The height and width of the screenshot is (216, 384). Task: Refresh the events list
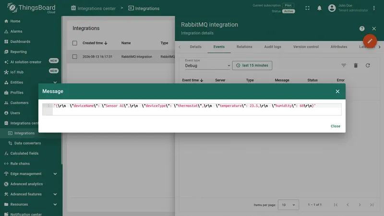368,65
